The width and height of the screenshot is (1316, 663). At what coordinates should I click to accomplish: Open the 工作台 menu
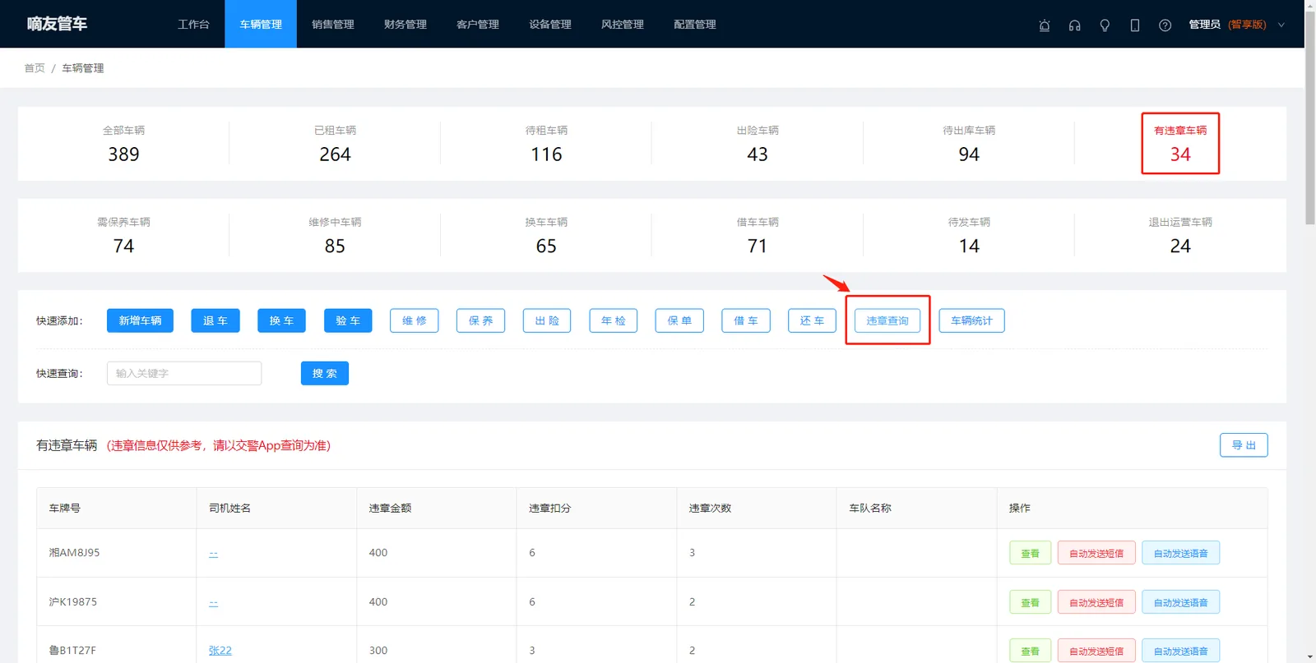[193, 25]
